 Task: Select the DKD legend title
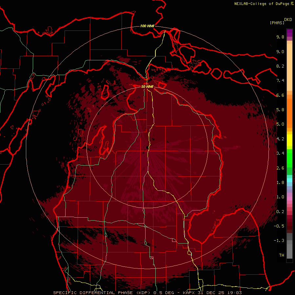pyautogui.click(x=288, y=20)
